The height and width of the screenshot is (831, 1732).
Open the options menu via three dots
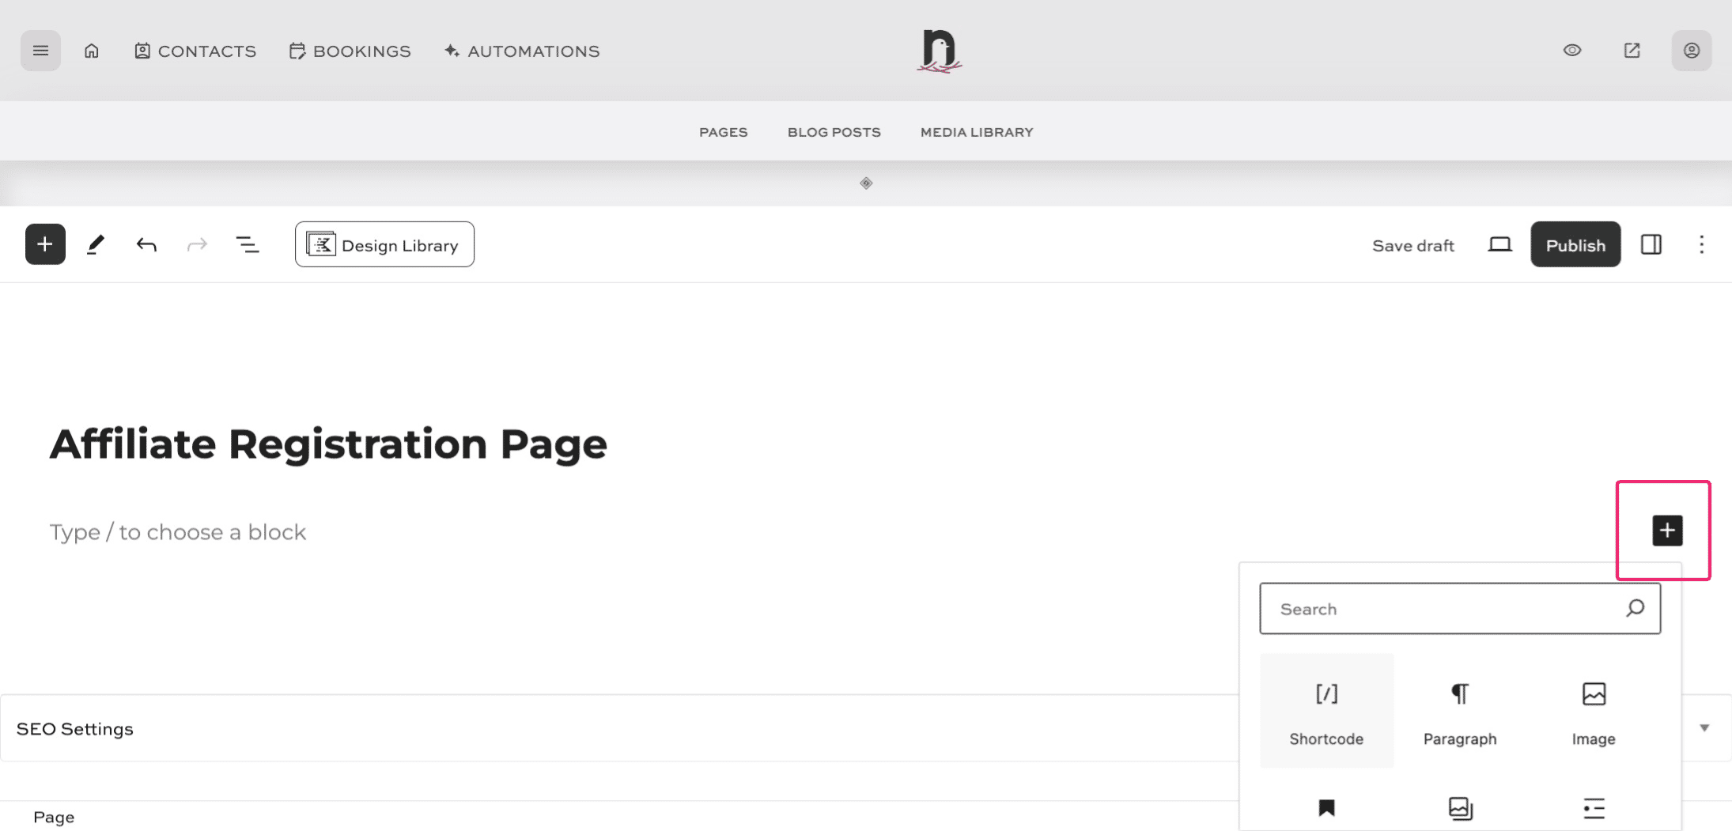(1702, 244)
